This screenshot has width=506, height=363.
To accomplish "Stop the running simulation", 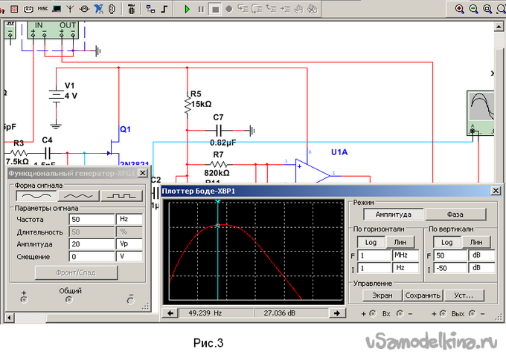I will [214, 9].
